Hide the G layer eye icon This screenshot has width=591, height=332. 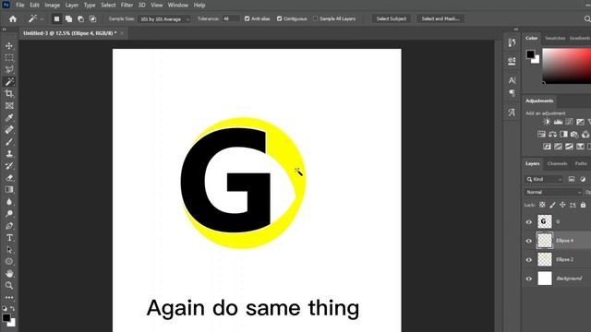pyautogui.click(x=529, y=221)
